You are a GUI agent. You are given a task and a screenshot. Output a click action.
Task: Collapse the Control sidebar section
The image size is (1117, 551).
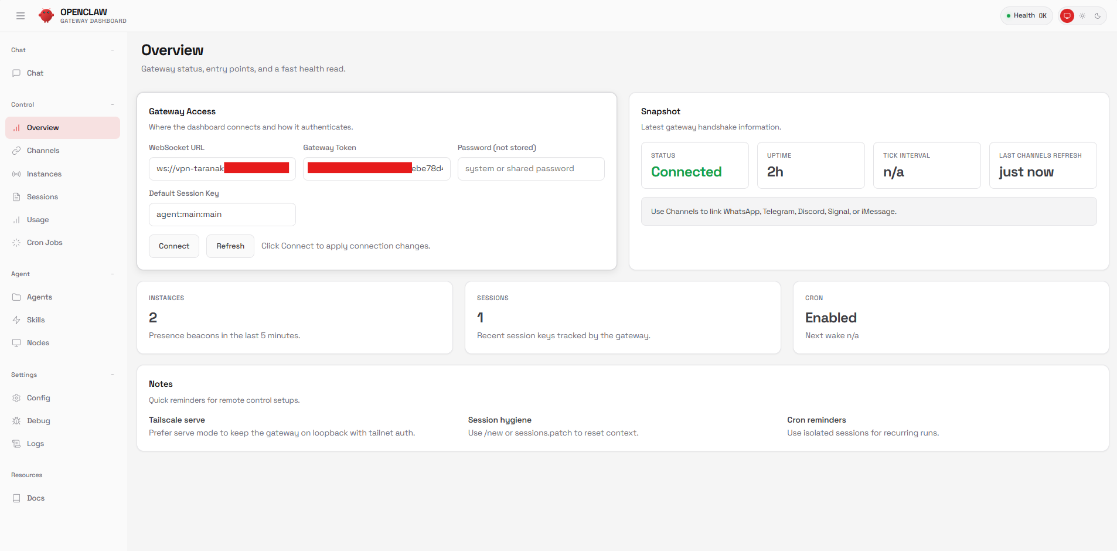click(x=112, y=104)
